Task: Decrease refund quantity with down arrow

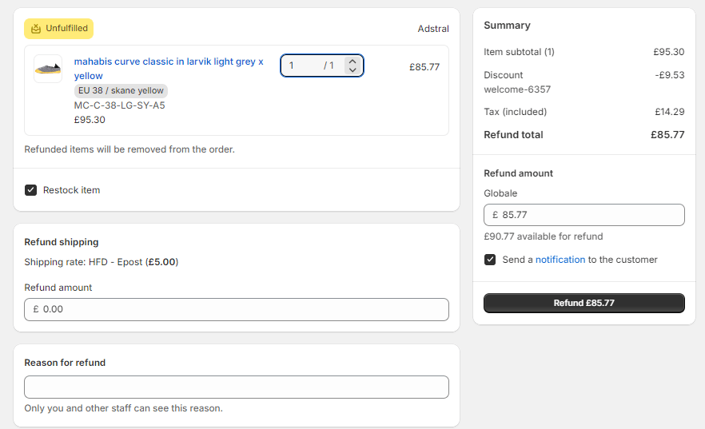Action: (x=353, y=70)
